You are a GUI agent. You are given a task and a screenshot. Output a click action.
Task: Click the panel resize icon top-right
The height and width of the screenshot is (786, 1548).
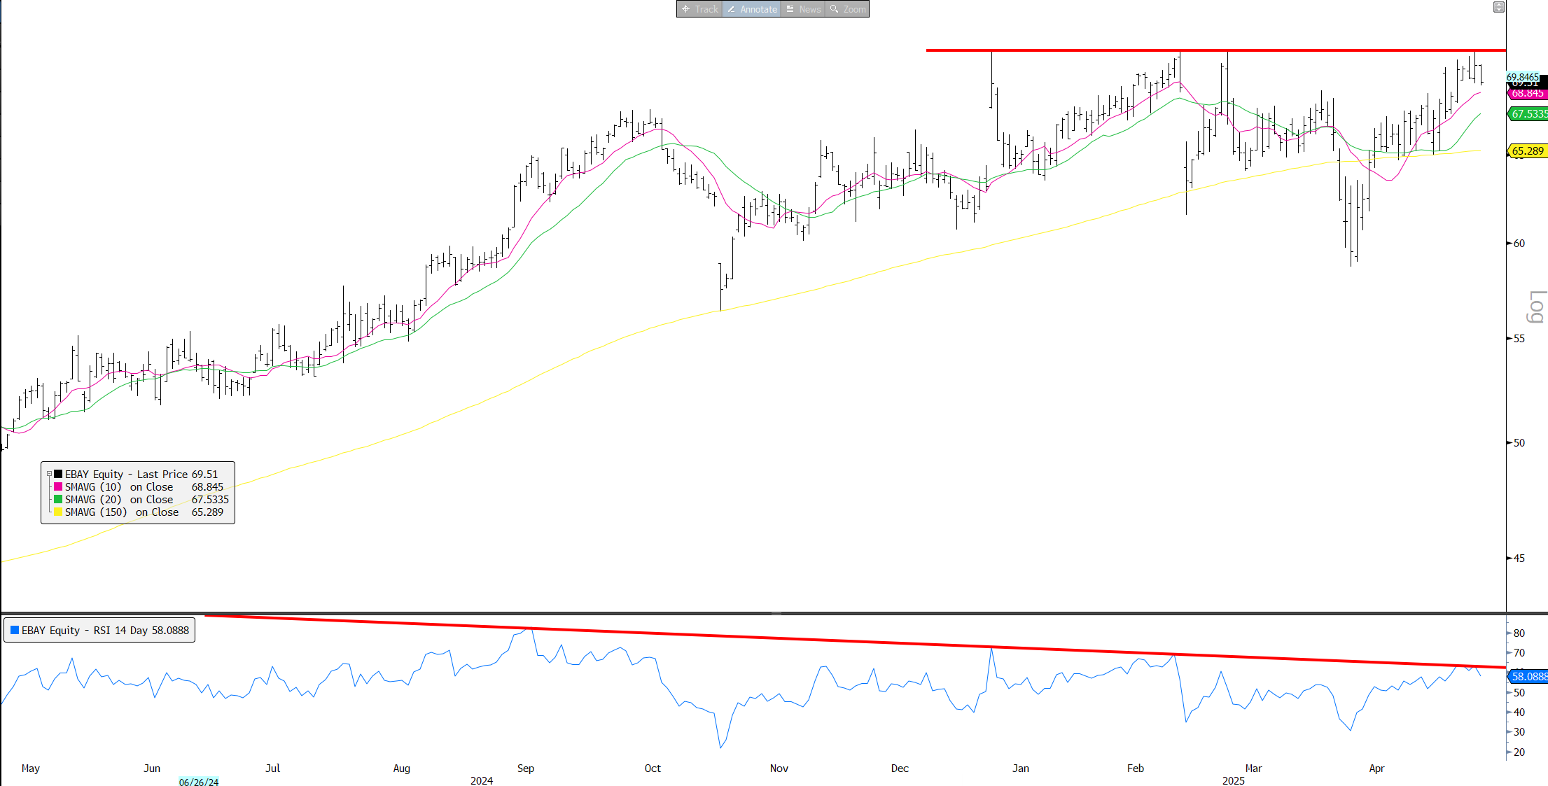click(1498, 7)
